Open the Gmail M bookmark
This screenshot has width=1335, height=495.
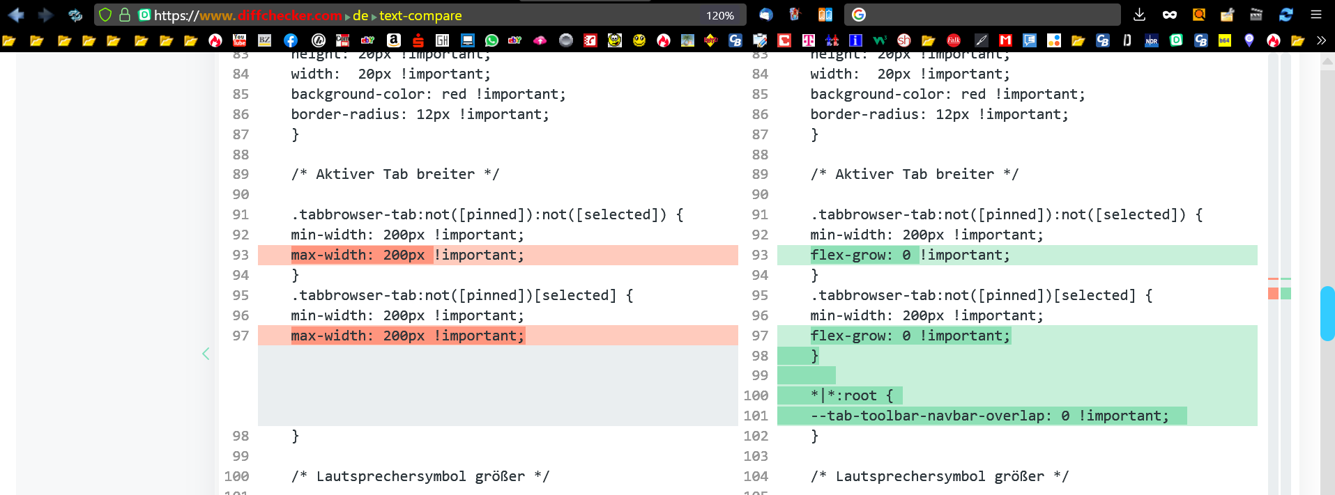1005,40
